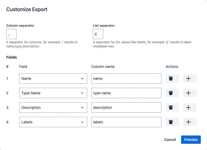This screenshot has width=207, height=150.
Task: Click the column name field containing 'name'
Action: pyautogui.click(x=126, y=78)
